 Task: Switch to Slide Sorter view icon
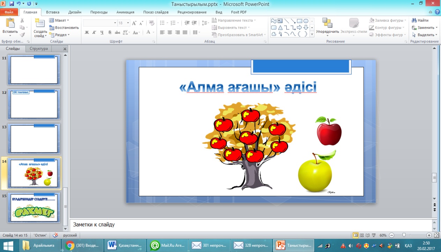click(x=362, y=235)
